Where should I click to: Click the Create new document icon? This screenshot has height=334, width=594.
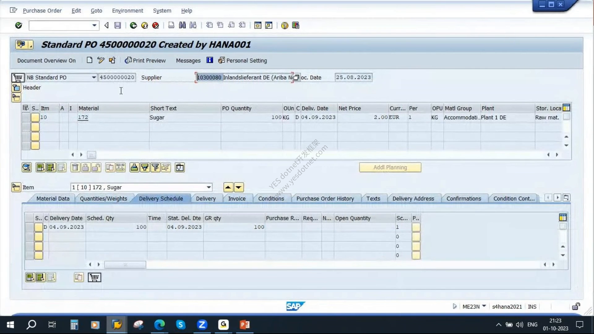89,60
